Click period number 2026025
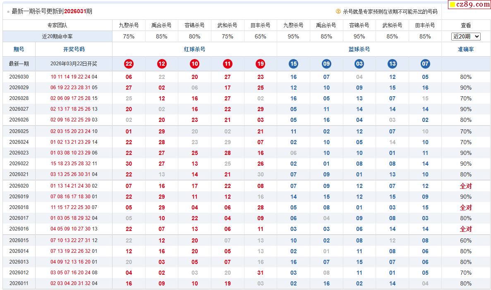 (19, 131)
